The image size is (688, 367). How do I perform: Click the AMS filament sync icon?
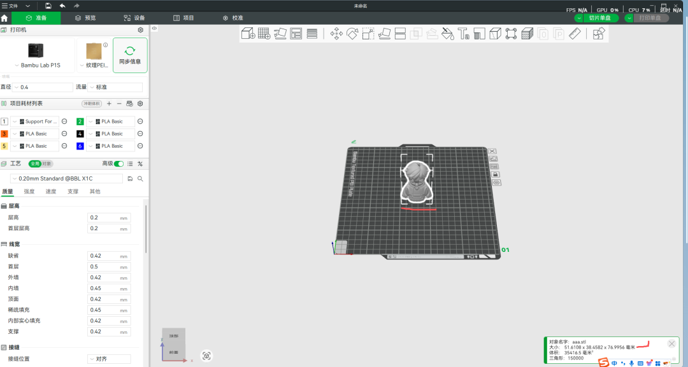click(x=129, y=104)
